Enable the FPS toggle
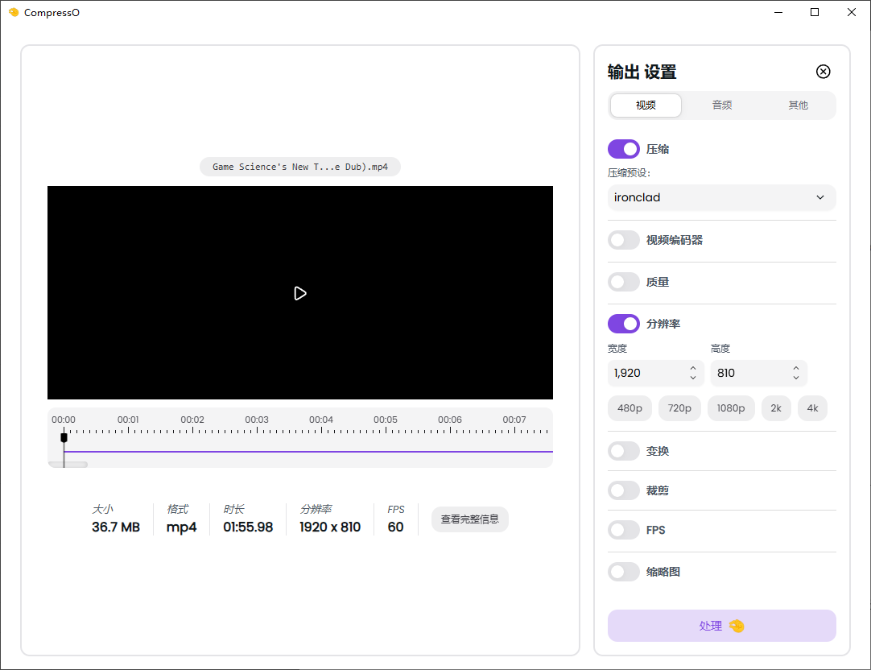 click(623, 530)
